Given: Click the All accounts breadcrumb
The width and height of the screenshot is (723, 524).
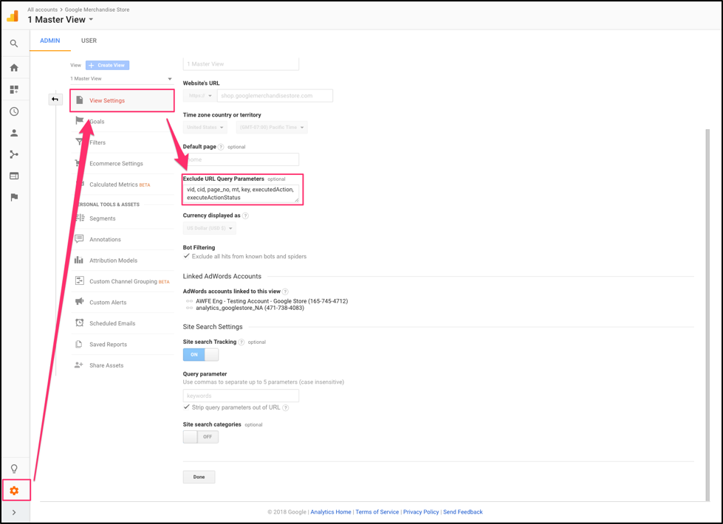Looking at the screenshot, I should coord(42,10).
